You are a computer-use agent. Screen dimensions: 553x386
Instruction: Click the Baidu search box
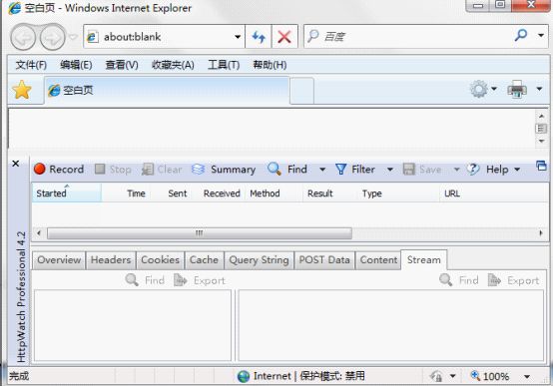pos(407,36)
